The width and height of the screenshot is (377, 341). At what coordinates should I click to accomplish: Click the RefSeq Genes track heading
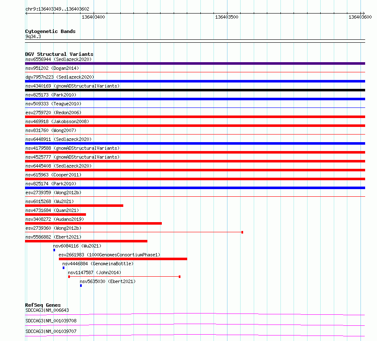[43, 305]
